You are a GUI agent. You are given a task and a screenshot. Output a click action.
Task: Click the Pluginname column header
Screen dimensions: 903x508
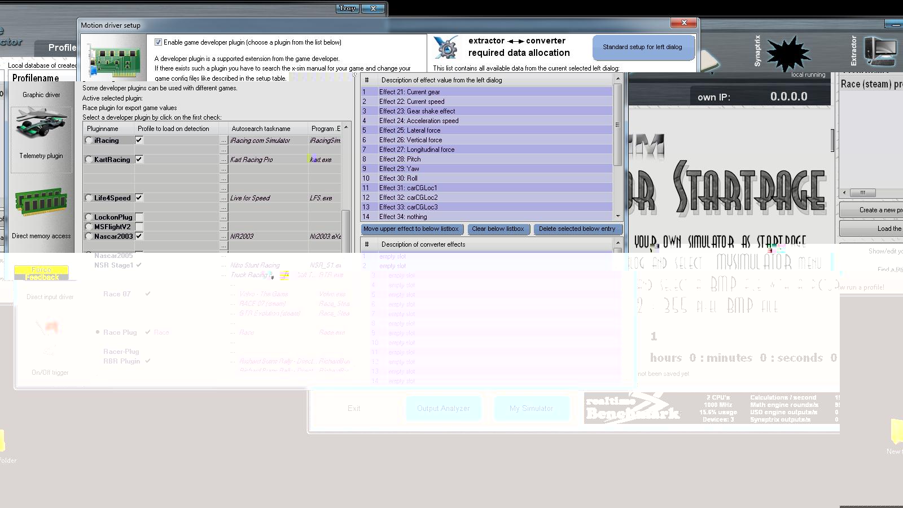(x=103, y=129)
